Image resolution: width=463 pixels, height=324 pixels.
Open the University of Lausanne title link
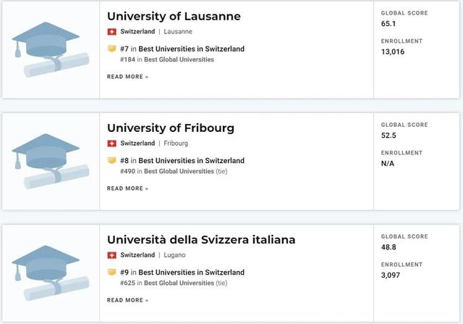tap(174, 16)
